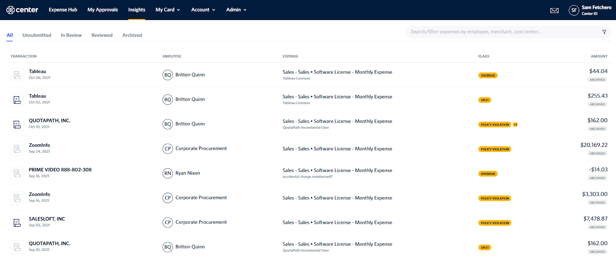Open receipt icon for ZoomInfo Sep 16

[17, 198]
